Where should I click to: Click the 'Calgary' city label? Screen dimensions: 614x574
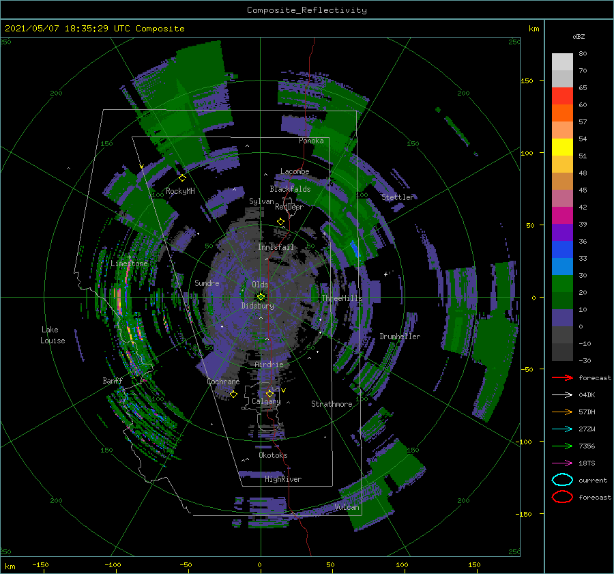(x=266, y=401)
